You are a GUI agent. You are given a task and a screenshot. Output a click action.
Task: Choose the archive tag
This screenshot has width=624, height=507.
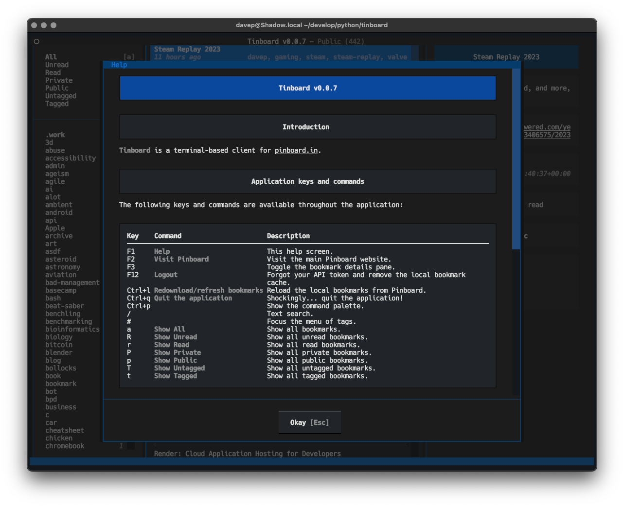[x=59, y=236]
